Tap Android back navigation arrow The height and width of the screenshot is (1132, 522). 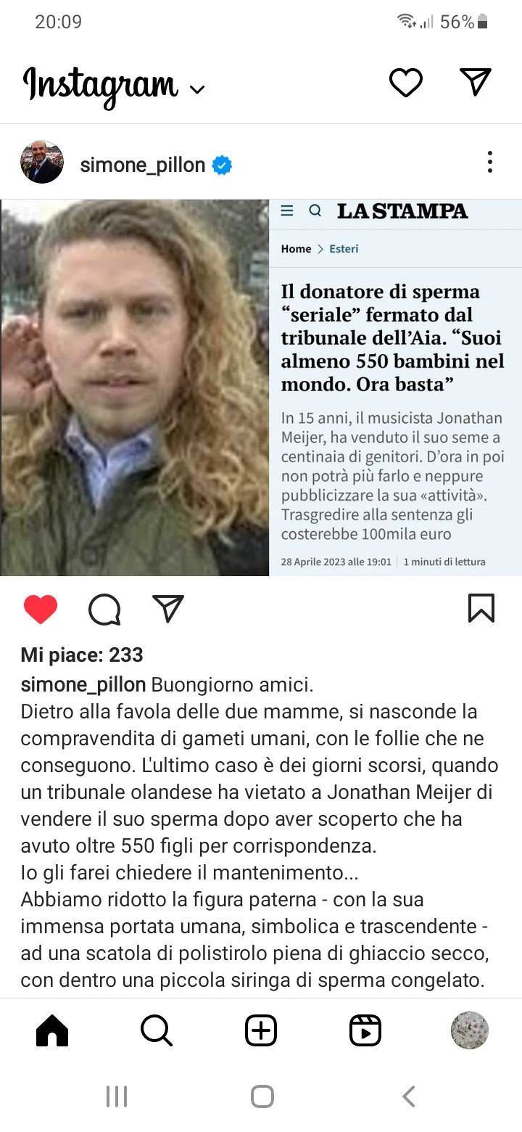point(408,1096)
